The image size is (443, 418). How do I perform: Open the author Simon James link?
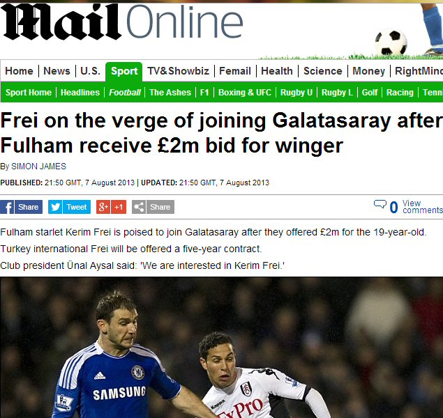point(38,167)
